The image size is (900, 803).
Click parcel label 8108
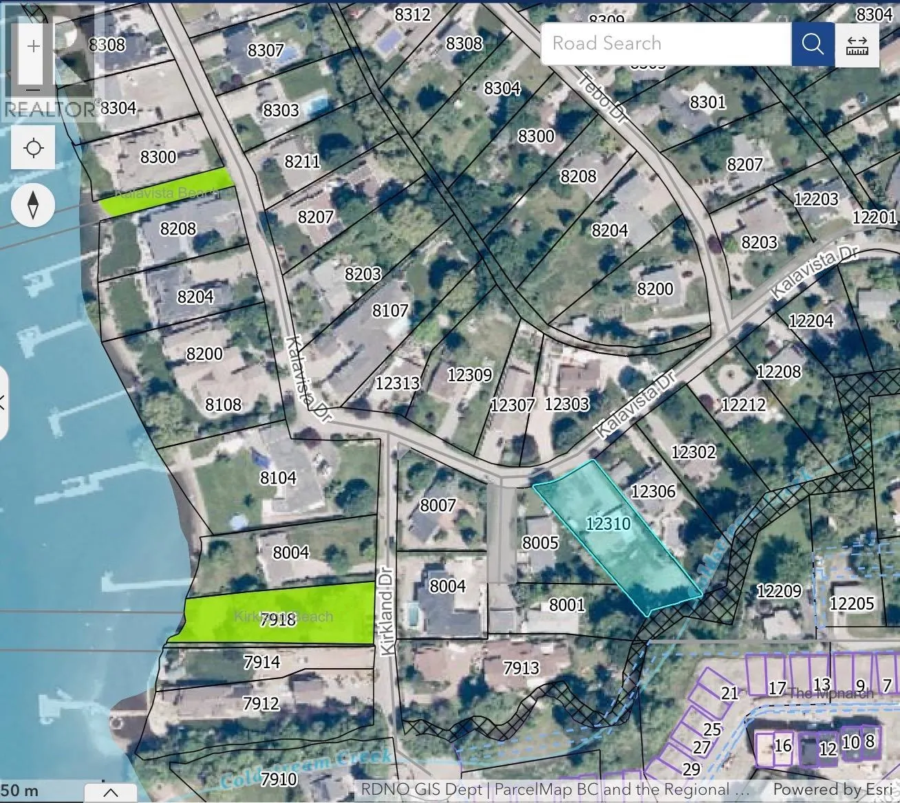click(x=224, y=404)
